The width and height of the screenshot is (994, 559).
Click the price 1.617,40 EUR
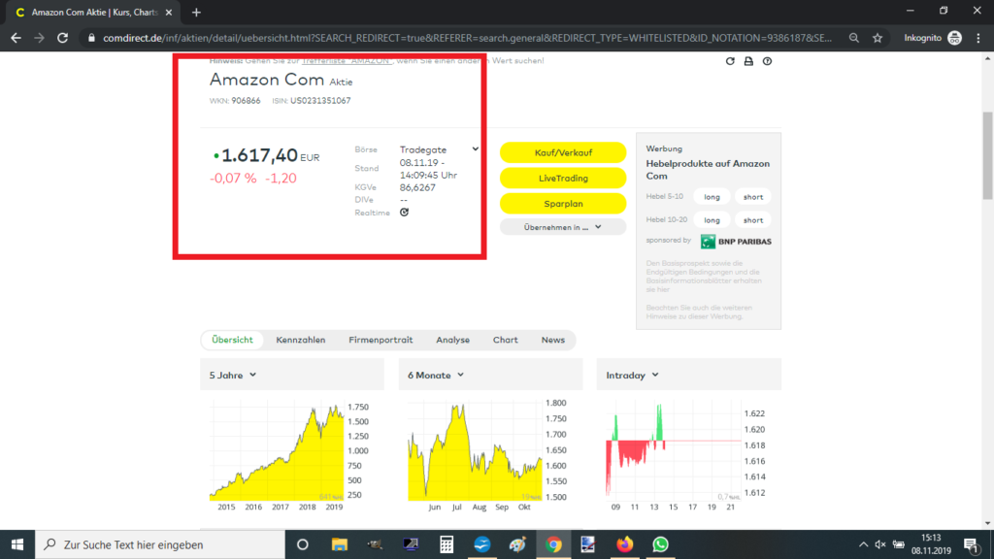(x=270, y=155)
